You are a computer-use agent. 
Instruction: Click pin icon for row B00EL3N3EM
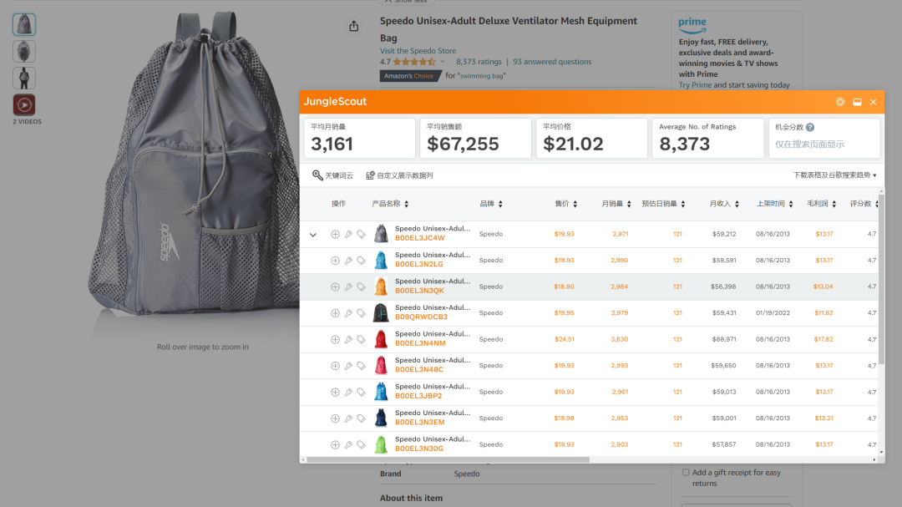348,418
